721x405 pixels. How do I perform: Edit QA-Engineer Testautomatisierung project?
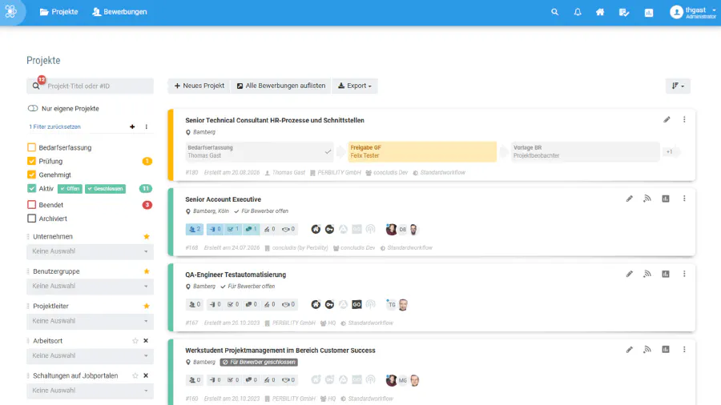(630, 274)
